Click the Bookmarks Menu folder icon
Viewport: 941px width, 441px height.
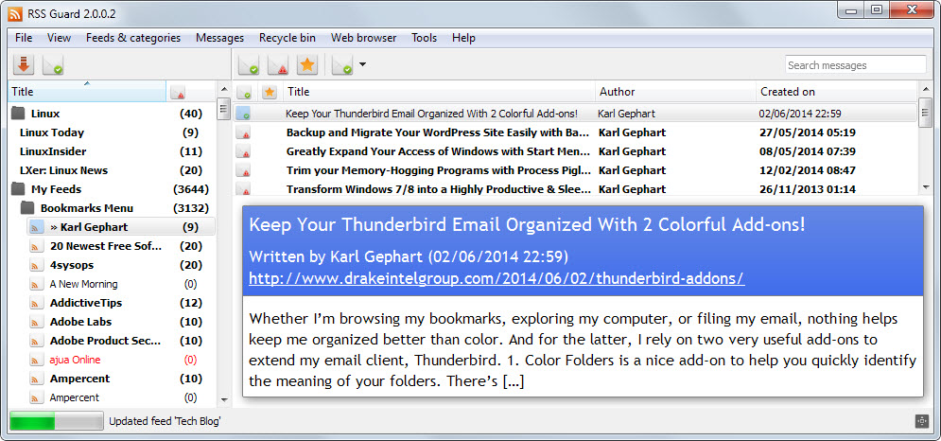[27, 208]
